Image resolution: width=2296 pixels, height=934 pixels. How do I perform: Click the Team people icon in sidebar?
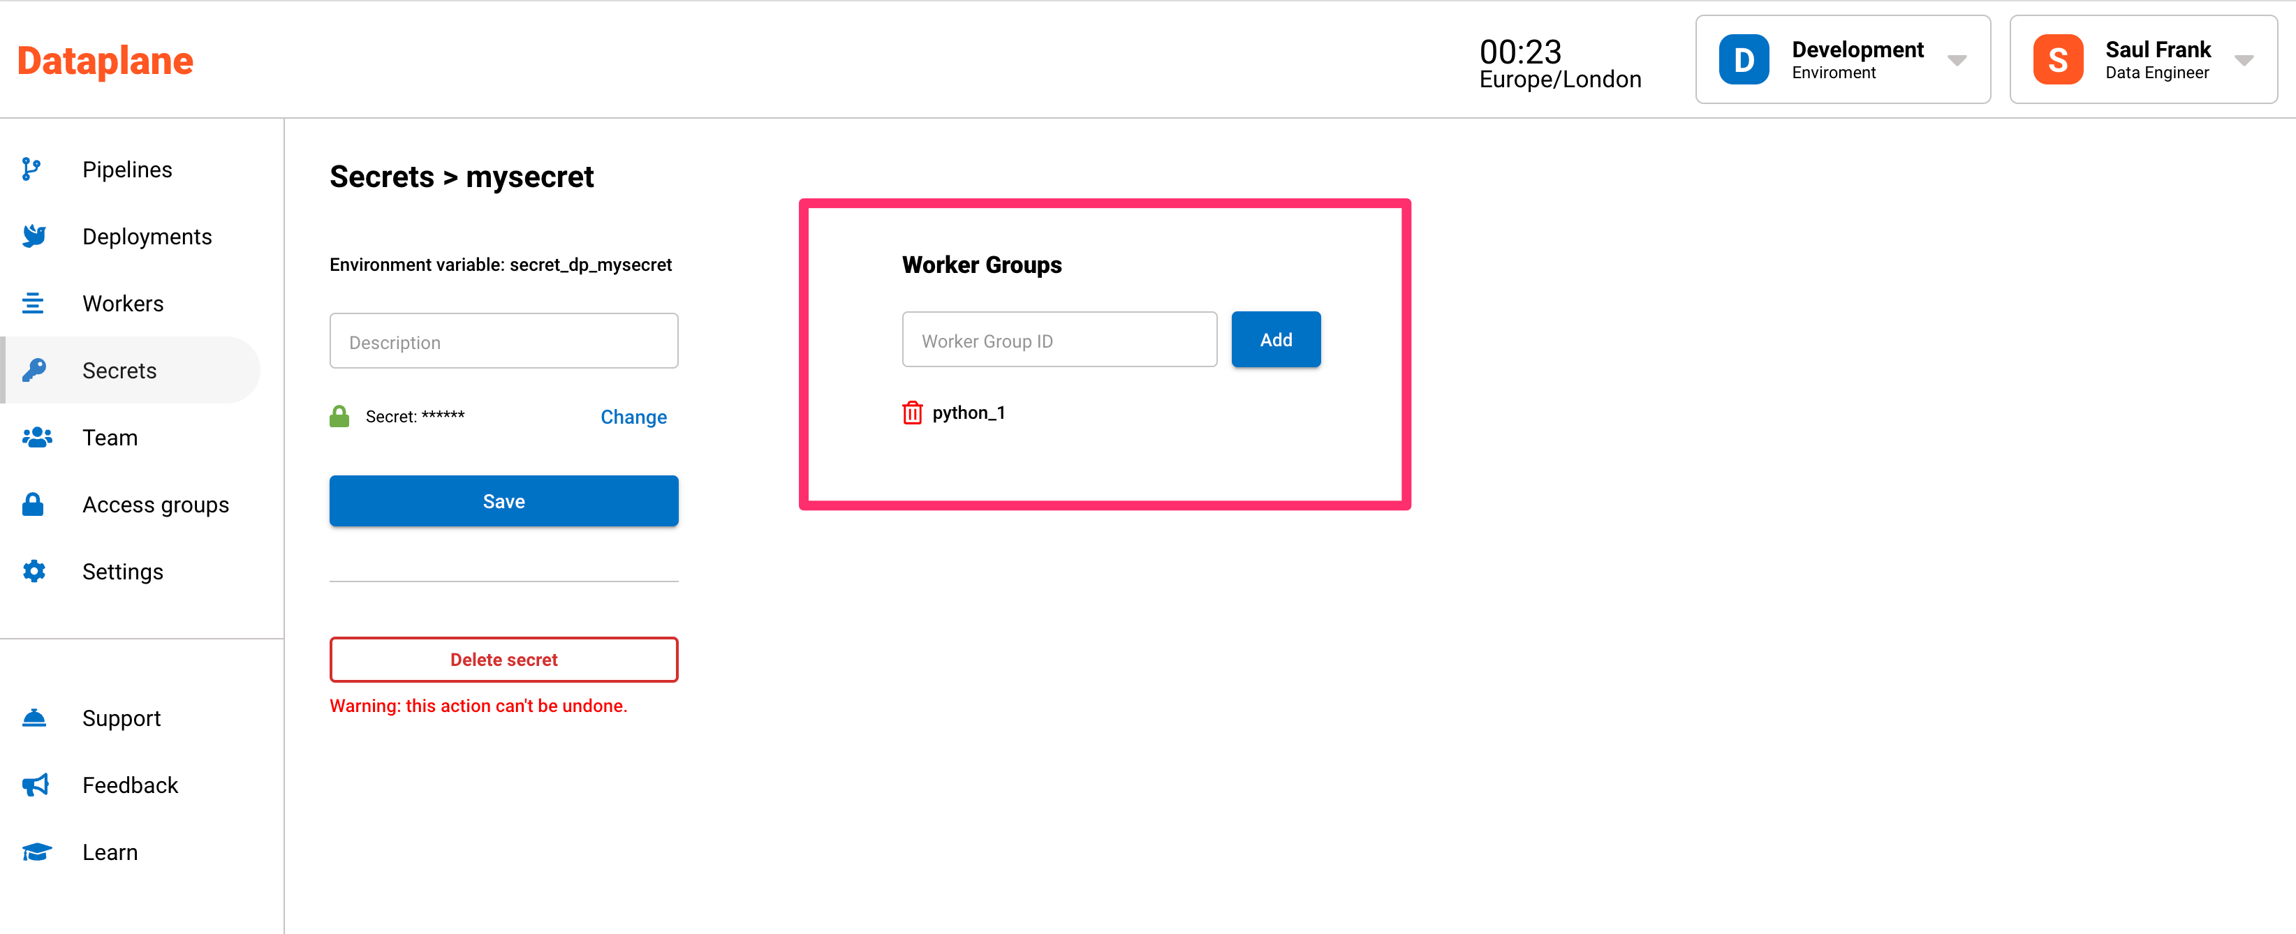point(36,436)
